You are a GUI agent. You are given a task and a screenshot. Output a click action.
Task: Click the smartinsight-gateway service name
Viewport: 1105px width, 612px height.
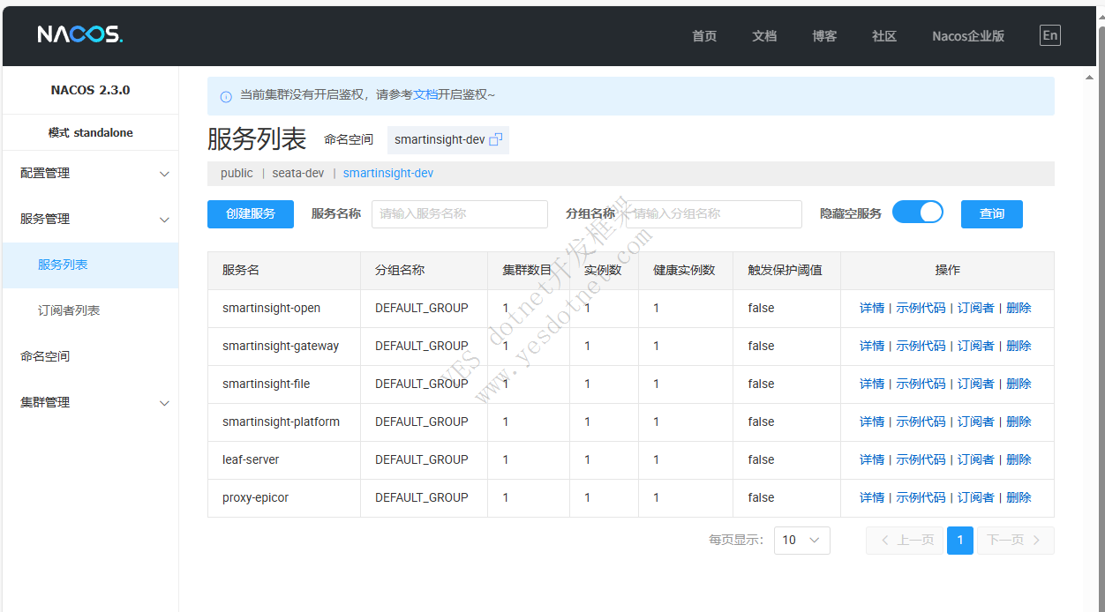281,347
